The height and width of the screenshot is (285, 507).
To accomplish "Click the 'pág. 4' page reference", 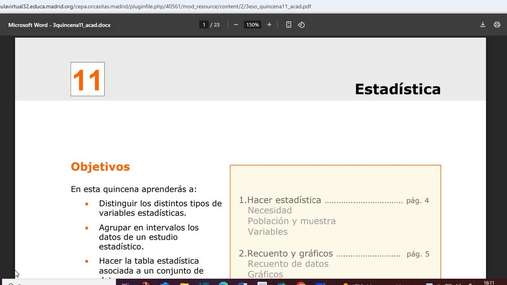I will (417, 200).
